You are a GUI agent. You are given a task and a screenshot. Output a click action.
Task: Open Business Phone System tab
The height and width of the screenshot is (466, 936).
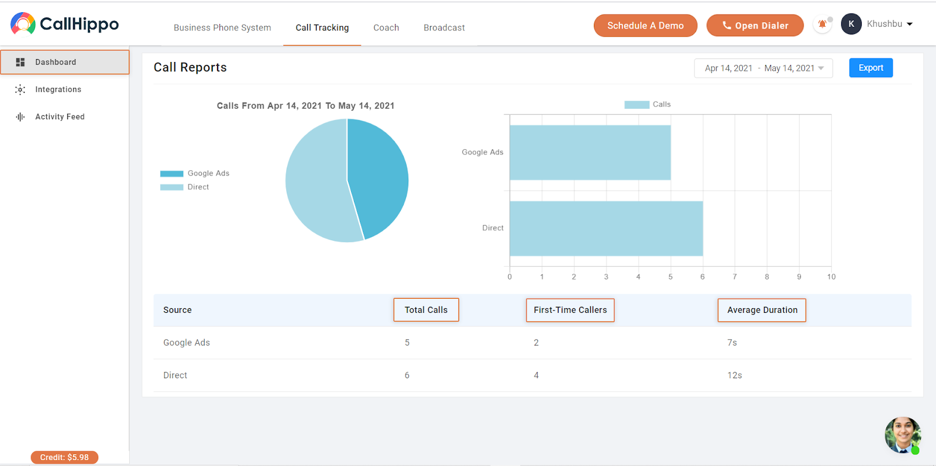pyautogui.click(x=222, y=27)
